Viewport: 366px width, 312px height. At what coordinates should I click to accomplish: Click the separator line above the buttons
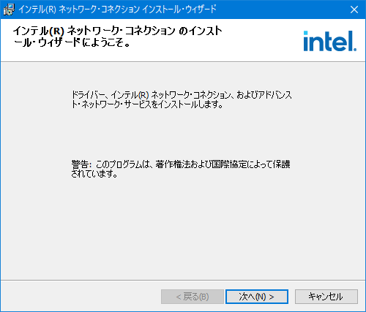point(183,280)
